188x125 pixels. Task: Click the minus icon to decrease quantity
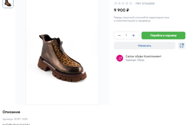click(x=119, y=36)
